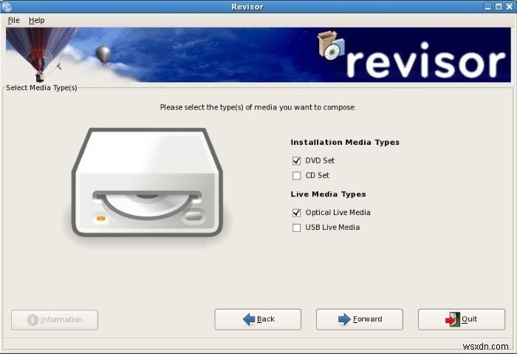Uncheck Optical Live Media checkbox
Viewport: 517px width, 354px height.
(x=296, y=213)
